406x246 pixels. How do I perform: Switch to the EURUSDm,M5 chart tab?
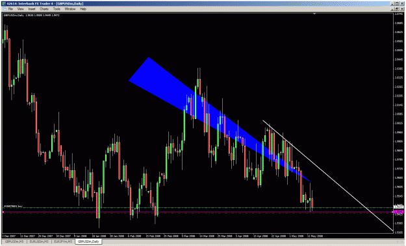pos(39,242)
